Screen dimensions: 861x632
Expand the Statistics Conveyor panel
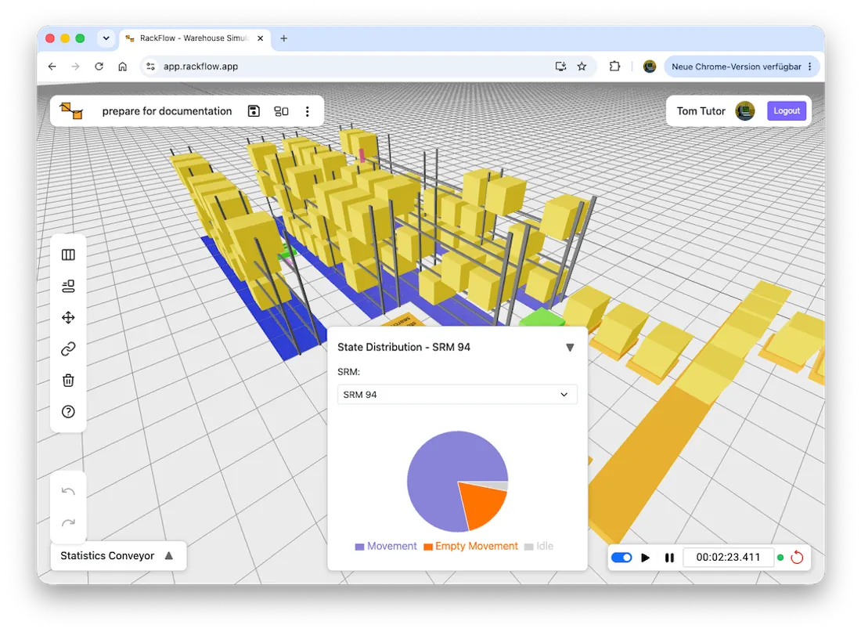coord(169,555)
